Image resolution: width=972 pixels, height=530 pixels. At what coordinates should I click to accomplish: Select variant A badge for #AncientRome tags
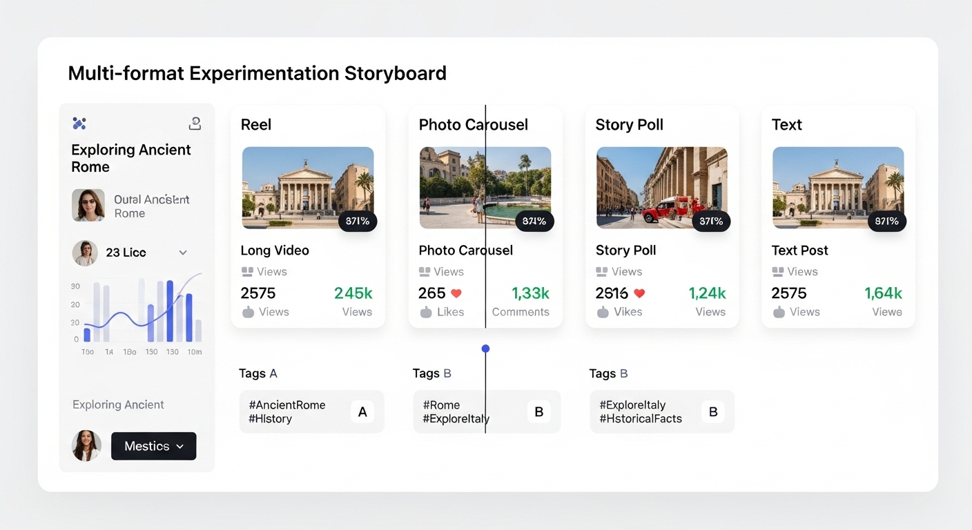point(362,412)
